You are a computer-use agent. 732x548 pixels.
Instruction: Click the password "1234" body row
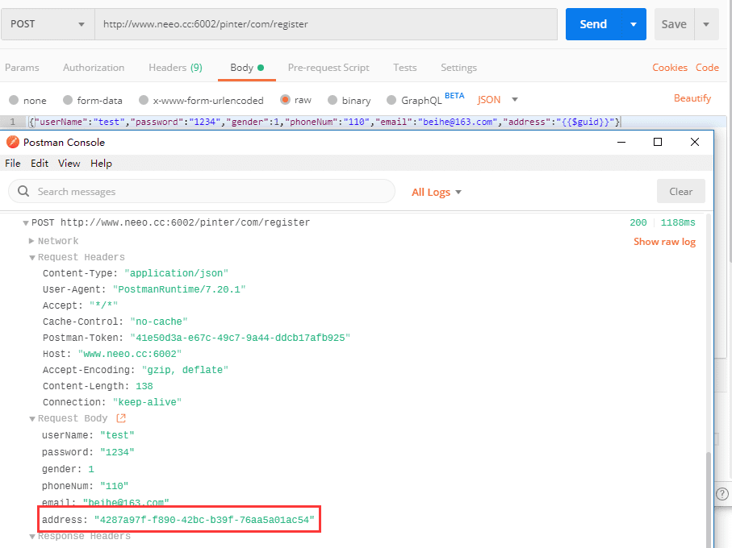pyautogui.click(x=88, y=452)
